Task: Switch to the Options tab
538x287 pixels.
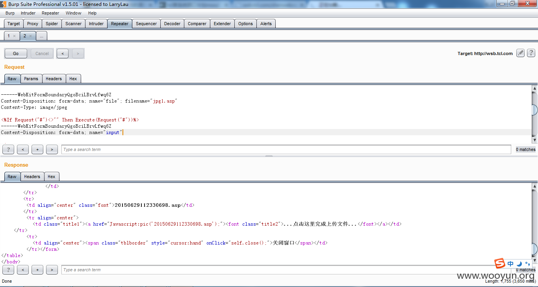Action: pos(245,24)
